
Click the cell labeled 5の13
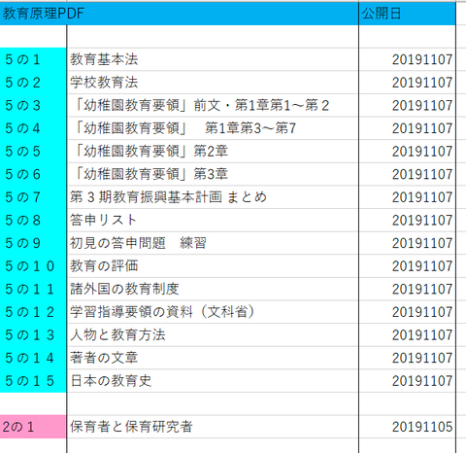tap(33, 335)
